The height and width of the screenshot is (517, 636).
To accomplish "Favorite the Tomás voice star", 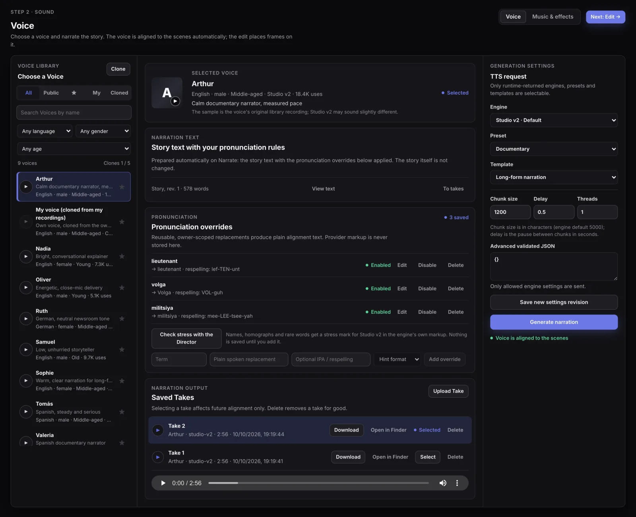I will point(122,412).
